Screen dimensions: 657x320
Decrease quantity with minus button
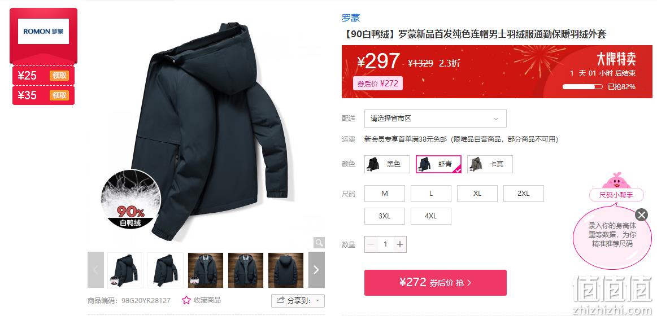pos(371,244)
